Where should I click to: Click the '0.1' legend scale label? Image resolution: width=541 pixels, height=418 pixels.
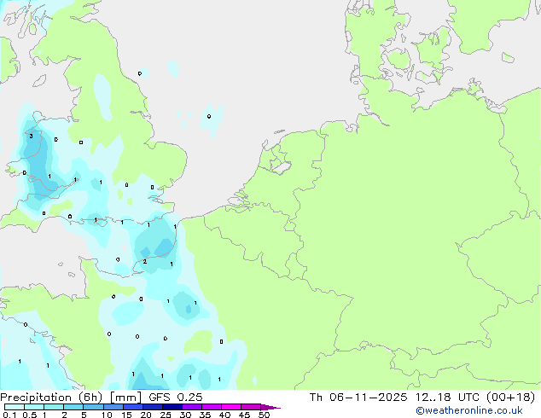click(9, 415)
